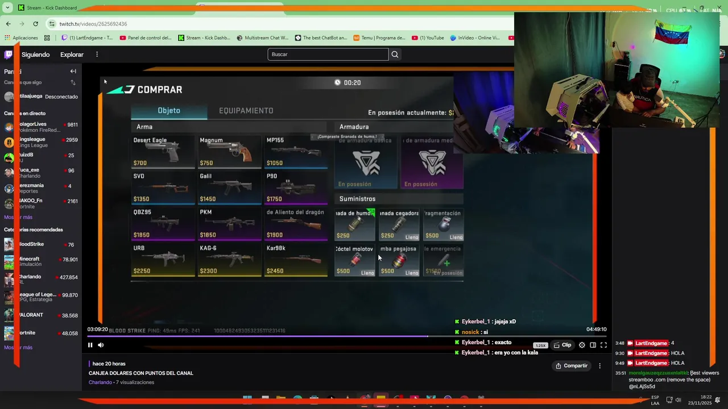
Task: Select the Desert Eagle weapon card
Action: click(163, 152)
